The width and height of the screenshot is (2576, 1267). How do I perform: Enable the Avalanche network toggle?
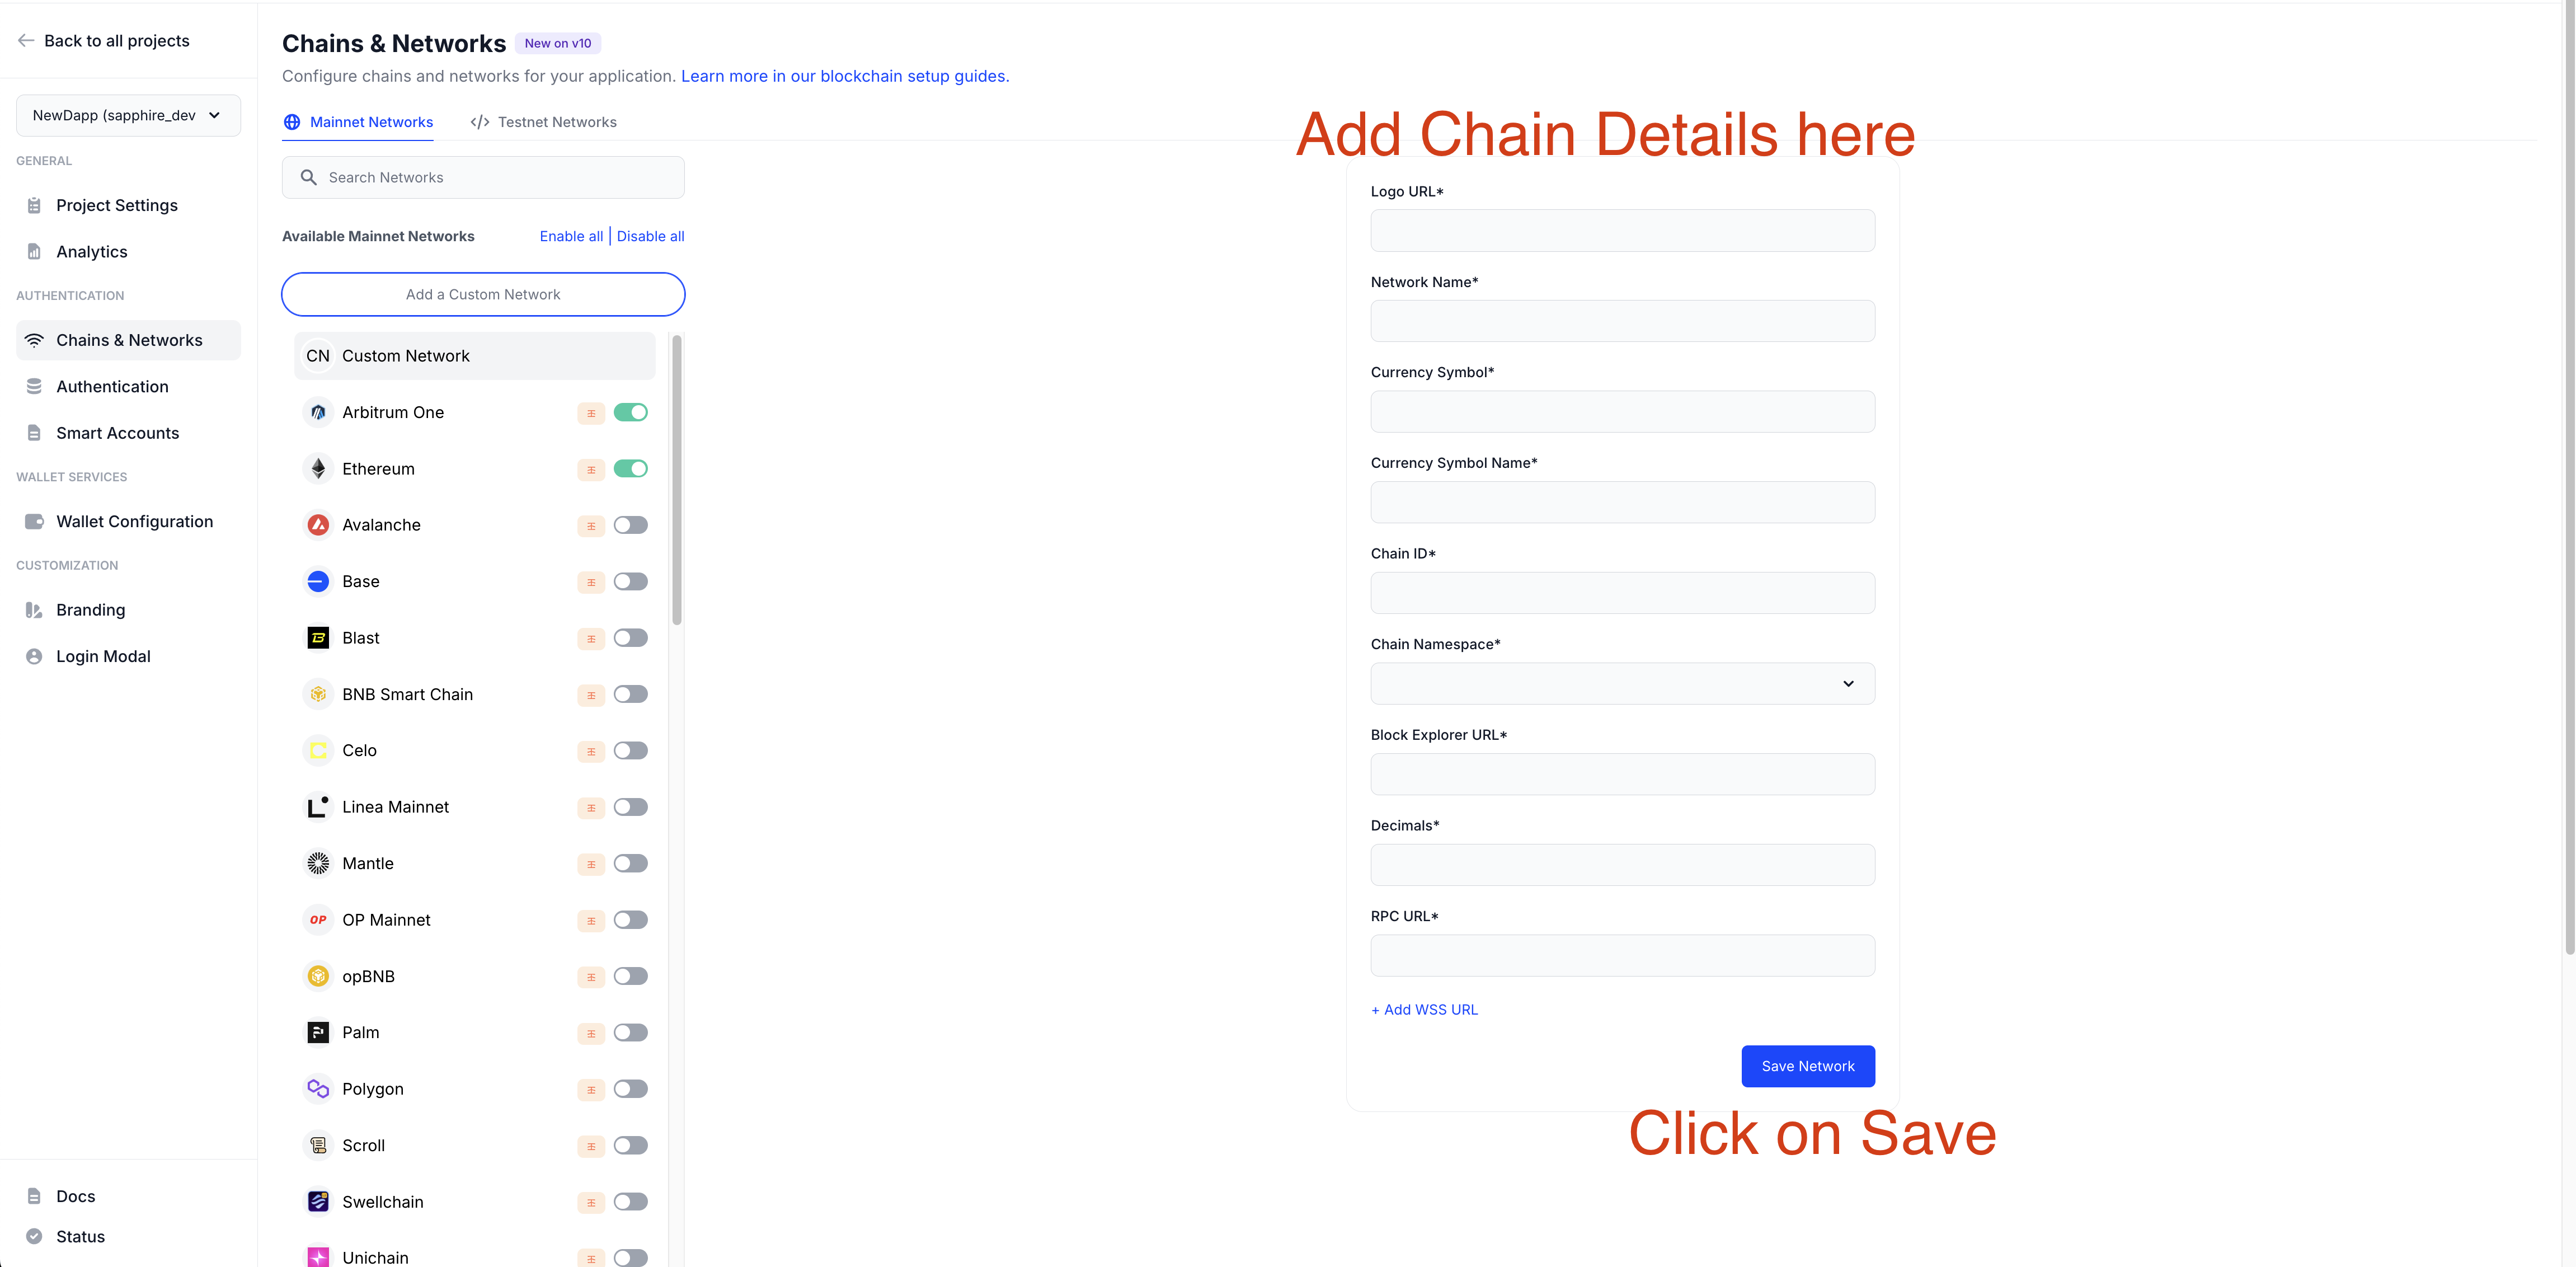(630, 525)
